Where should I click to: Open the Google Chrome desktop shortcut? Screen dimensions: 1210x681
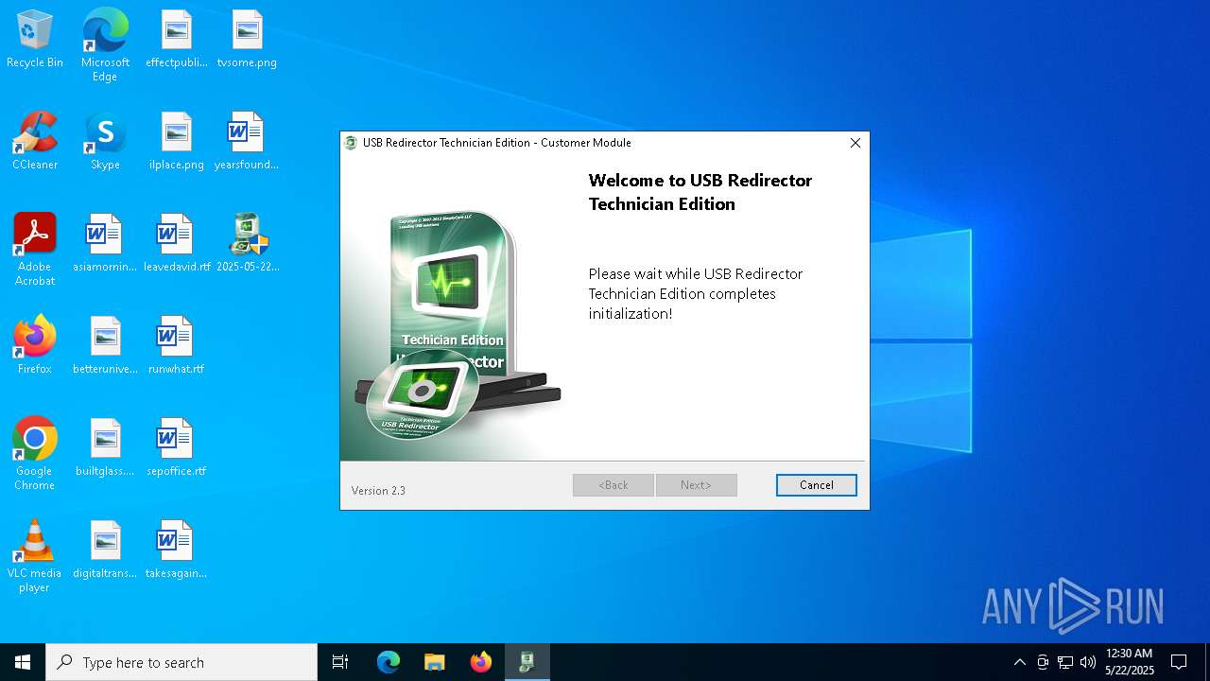click(35, 454)
